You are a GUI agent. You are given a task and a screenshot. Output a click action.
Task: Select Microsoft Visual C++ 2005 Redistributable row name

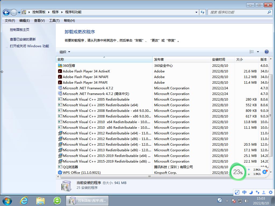tap(96, 99)
